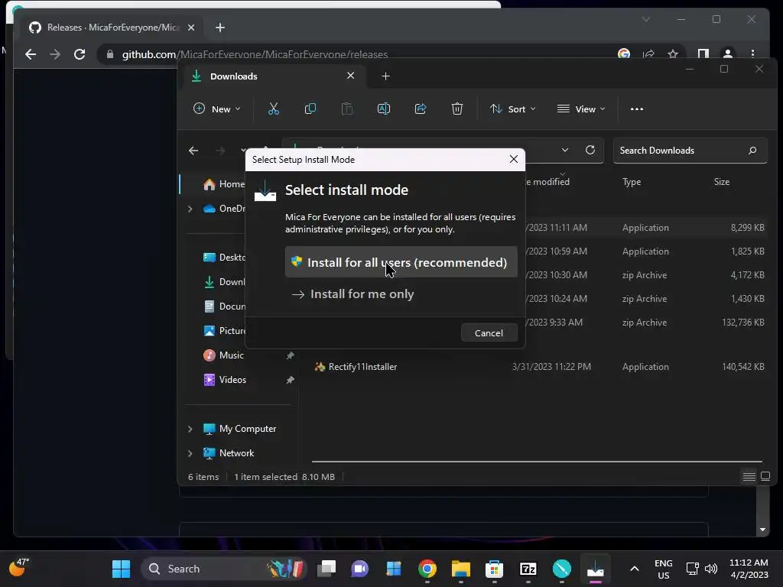The width and height of the screenshot is (783, 587).
Task: Select the Releases MicaForEveryone Chrome tab
Action: point(112,28)
